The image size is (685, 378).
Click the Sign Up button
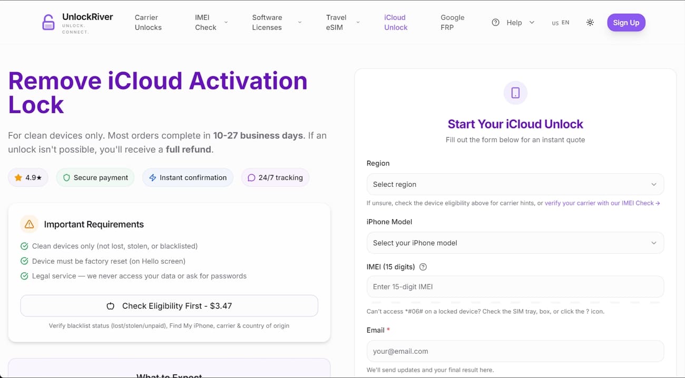pos(626,22)
